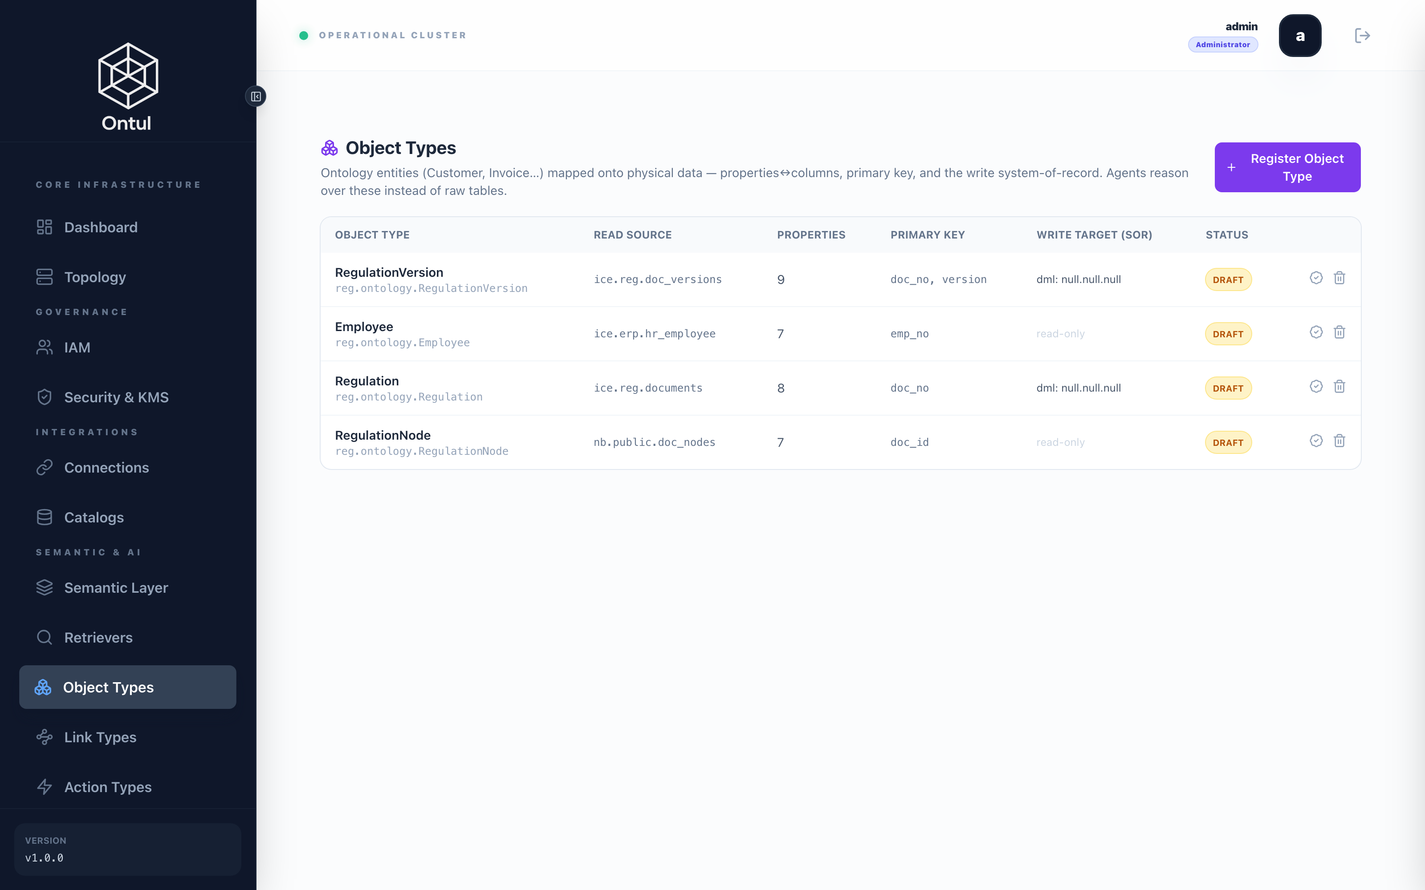Delete the Employee object type
The image size is (1425, 890).
1339,332
